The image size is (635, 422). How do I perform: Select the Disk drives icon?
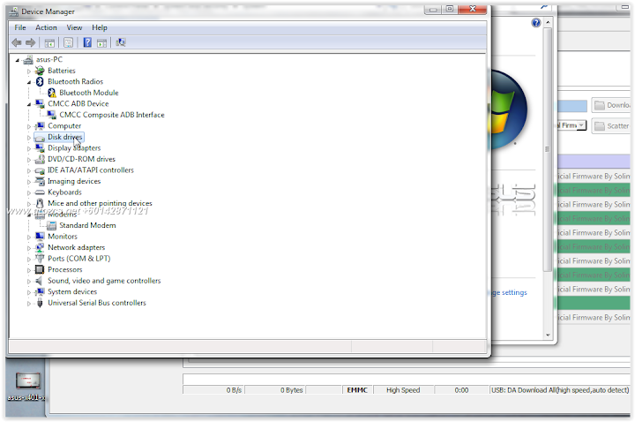coord(40,138)
